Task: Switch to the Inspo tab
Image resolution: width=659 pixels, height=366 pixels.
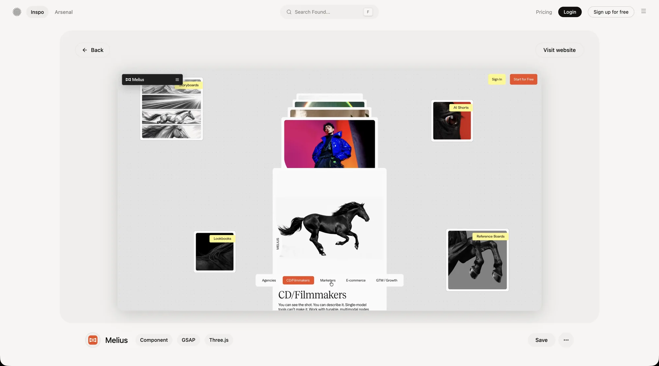Action: click(37, 12)
